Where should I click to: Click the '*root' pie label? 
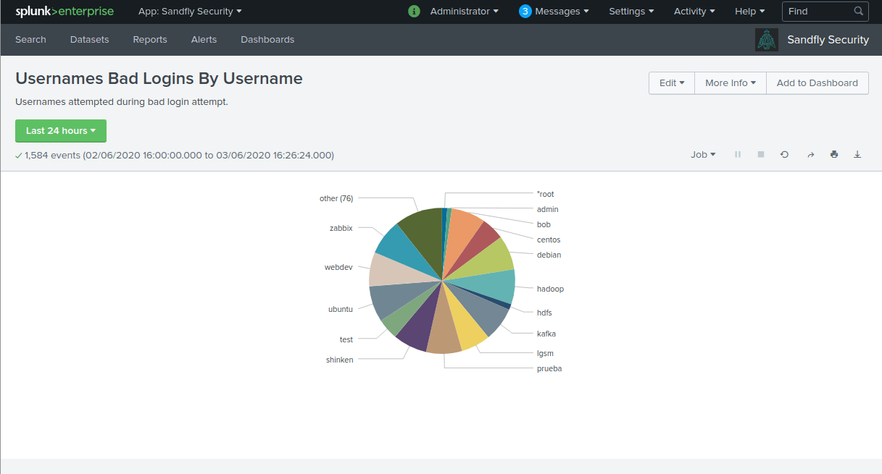(546, 194)
